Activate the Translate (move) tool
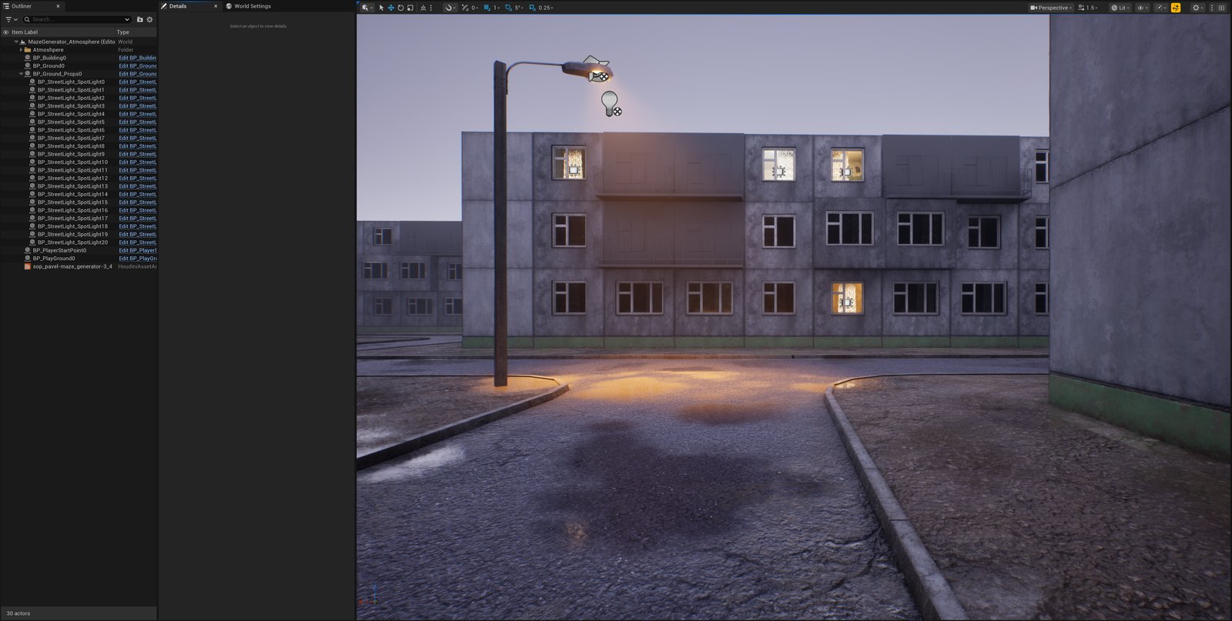 [x=390, y=8]
